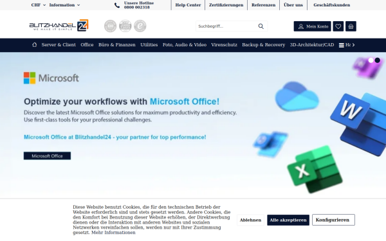Click the third 'e' certification badge

140,26
